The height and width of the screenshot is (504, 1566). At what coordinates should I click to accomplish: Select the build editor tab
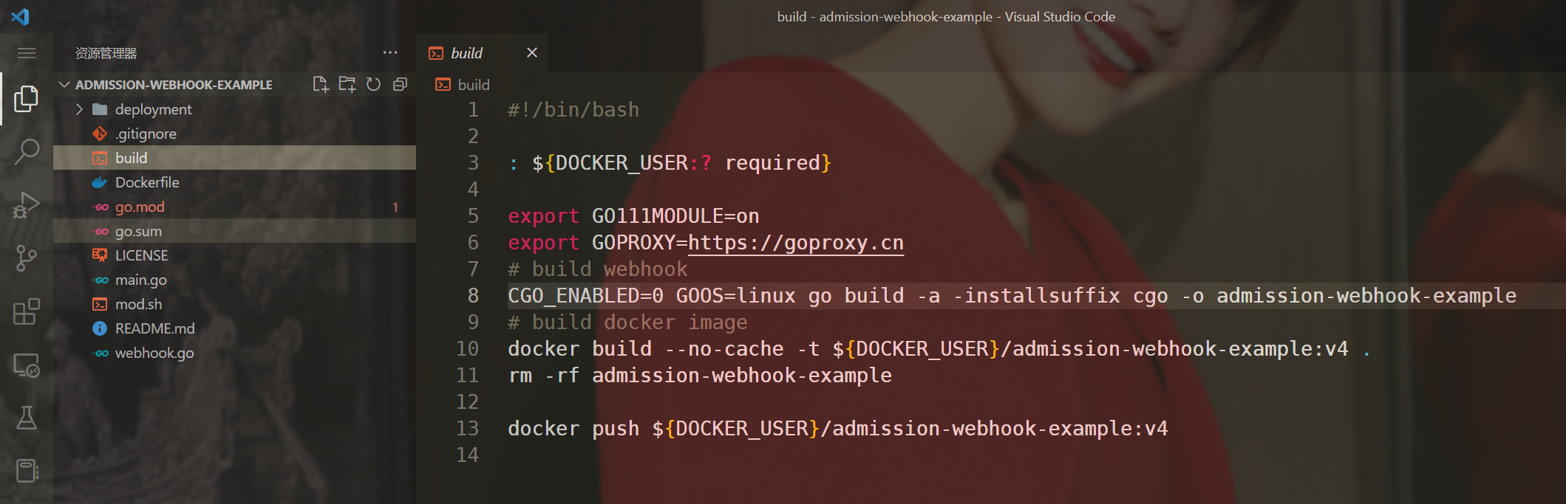[x=466, y=53]
